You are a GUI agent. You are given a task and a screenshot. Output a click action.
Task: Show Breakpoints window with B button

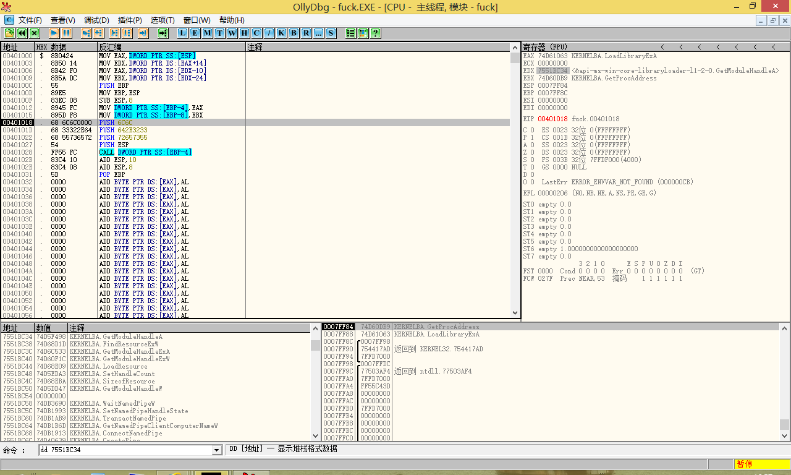pos(294,33)
